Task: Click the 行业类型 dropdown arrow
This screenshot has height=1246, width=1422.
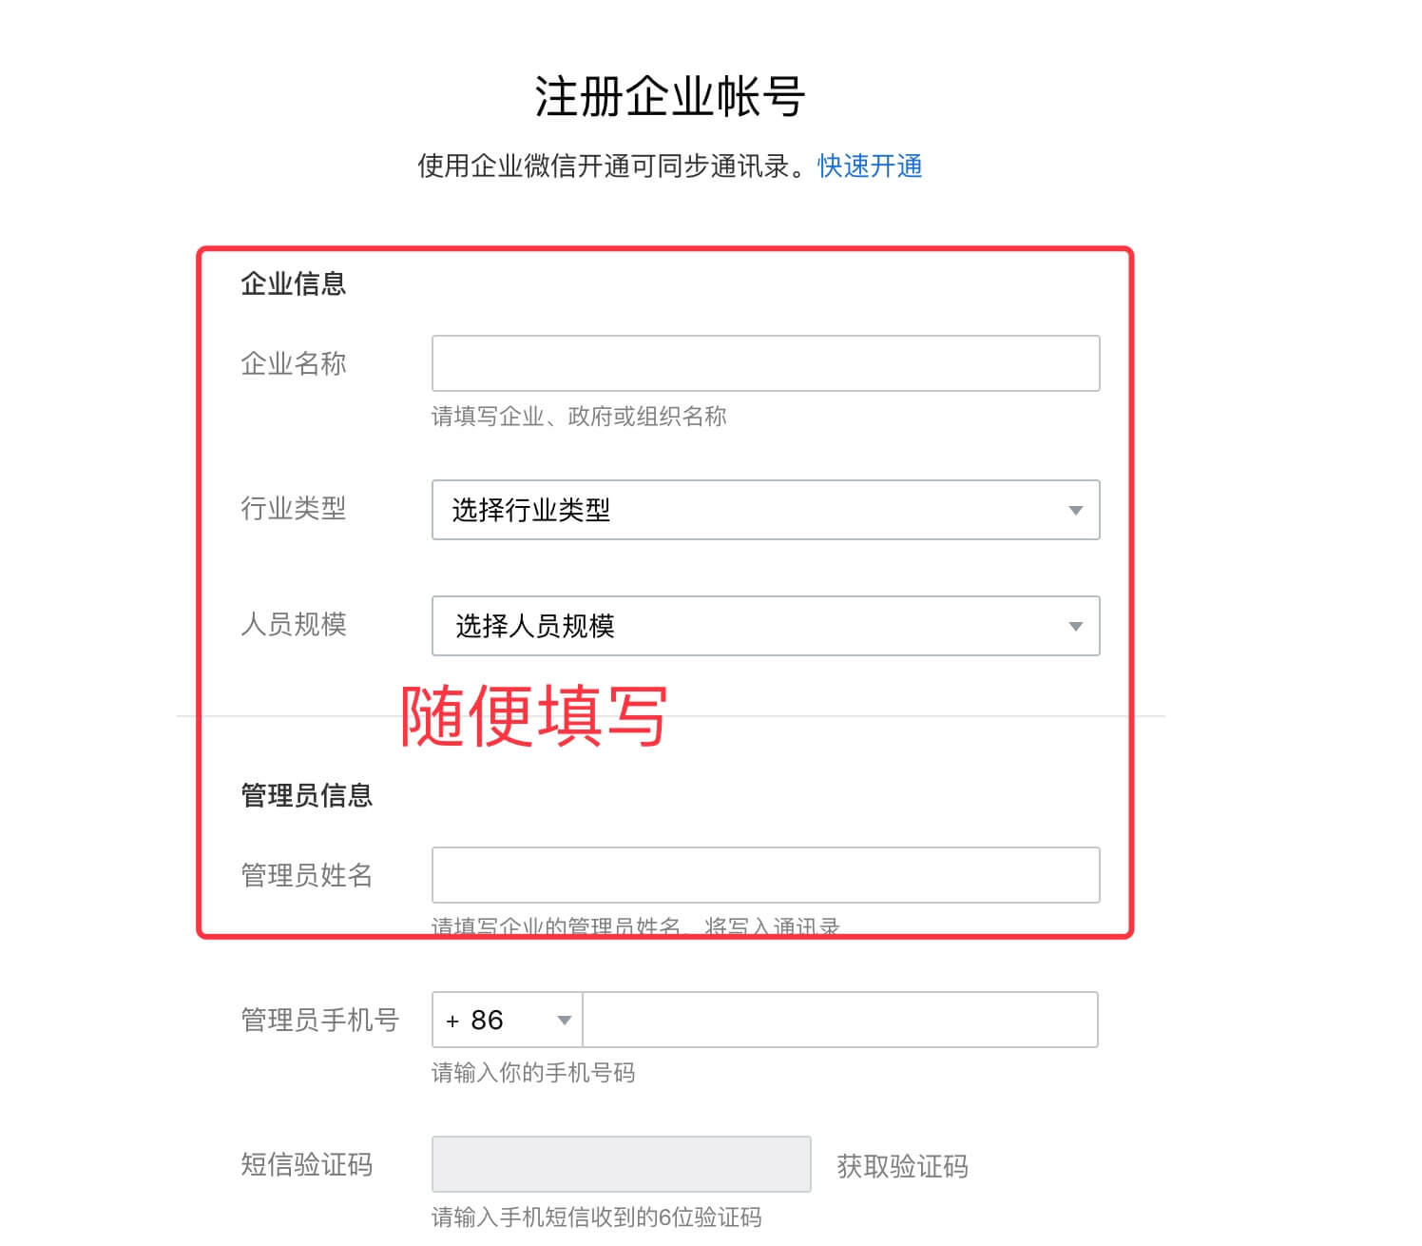Action: pyautogui.click(x=1074, y=511)
